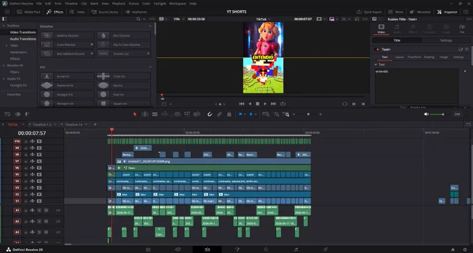
Task: Collapse the Text section in Inspector
Action: click(x=376, y=64)
